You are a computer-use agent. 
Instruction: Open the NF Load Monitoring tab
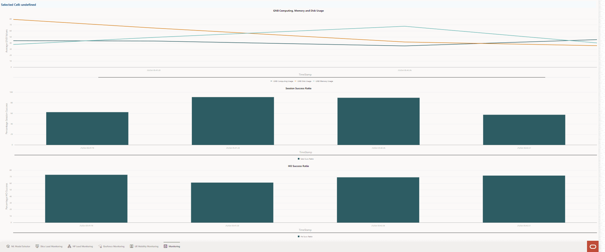pos(80,246)
